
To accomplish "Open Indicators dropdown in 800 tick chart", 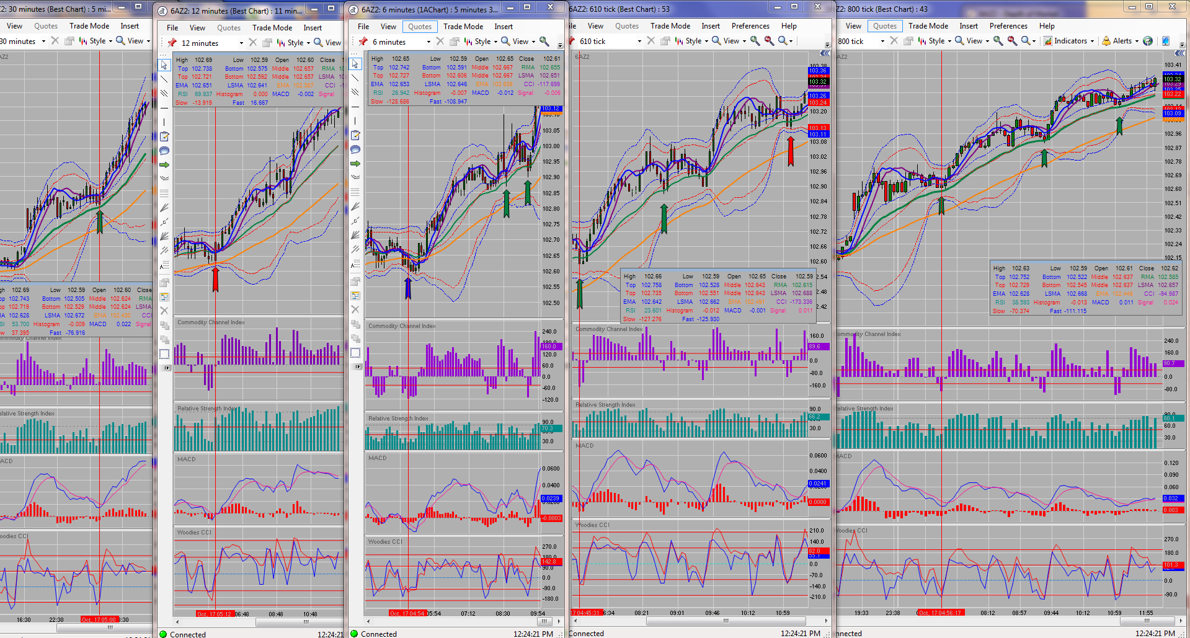I will click(x=1069, y=41).
